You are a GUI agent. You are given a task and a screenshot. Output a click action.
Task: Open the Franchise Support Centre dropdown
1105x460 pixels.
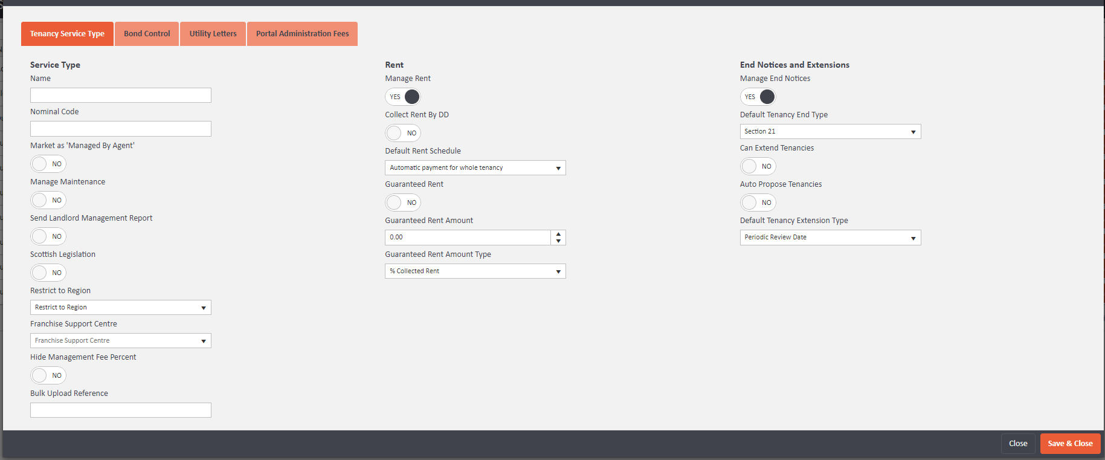[x=121, y=341]
